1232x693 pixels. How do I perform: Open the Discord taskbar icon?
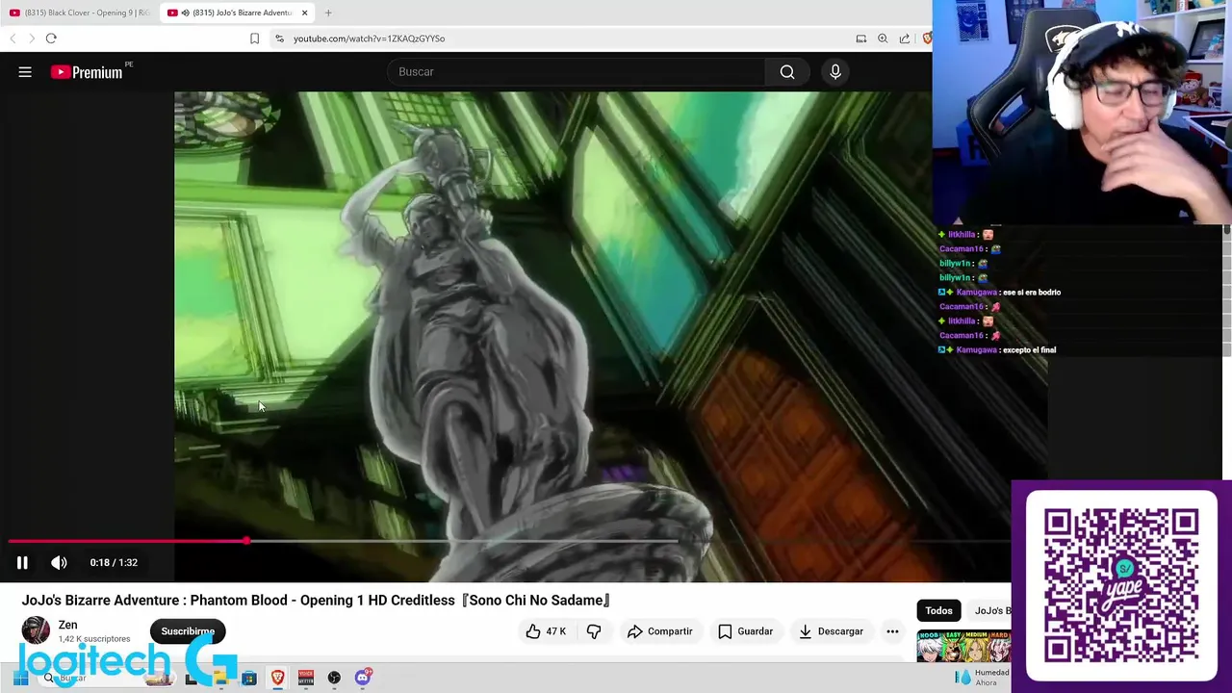[363, 679]
